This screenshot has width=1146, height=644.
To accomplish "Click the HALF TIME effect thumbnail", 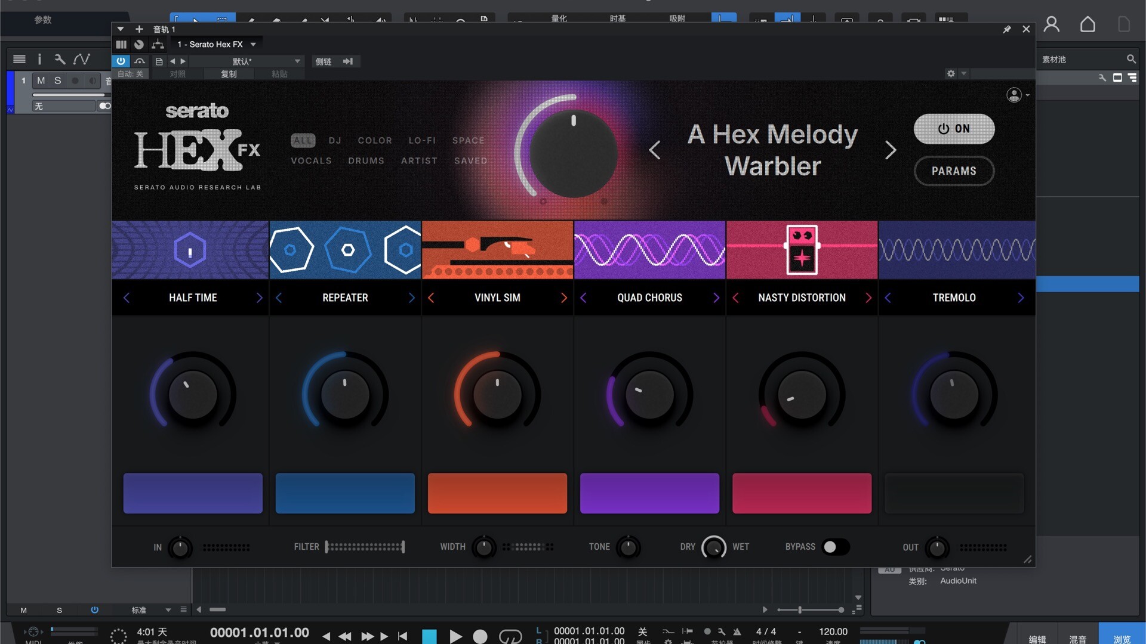I will point(190,250).
